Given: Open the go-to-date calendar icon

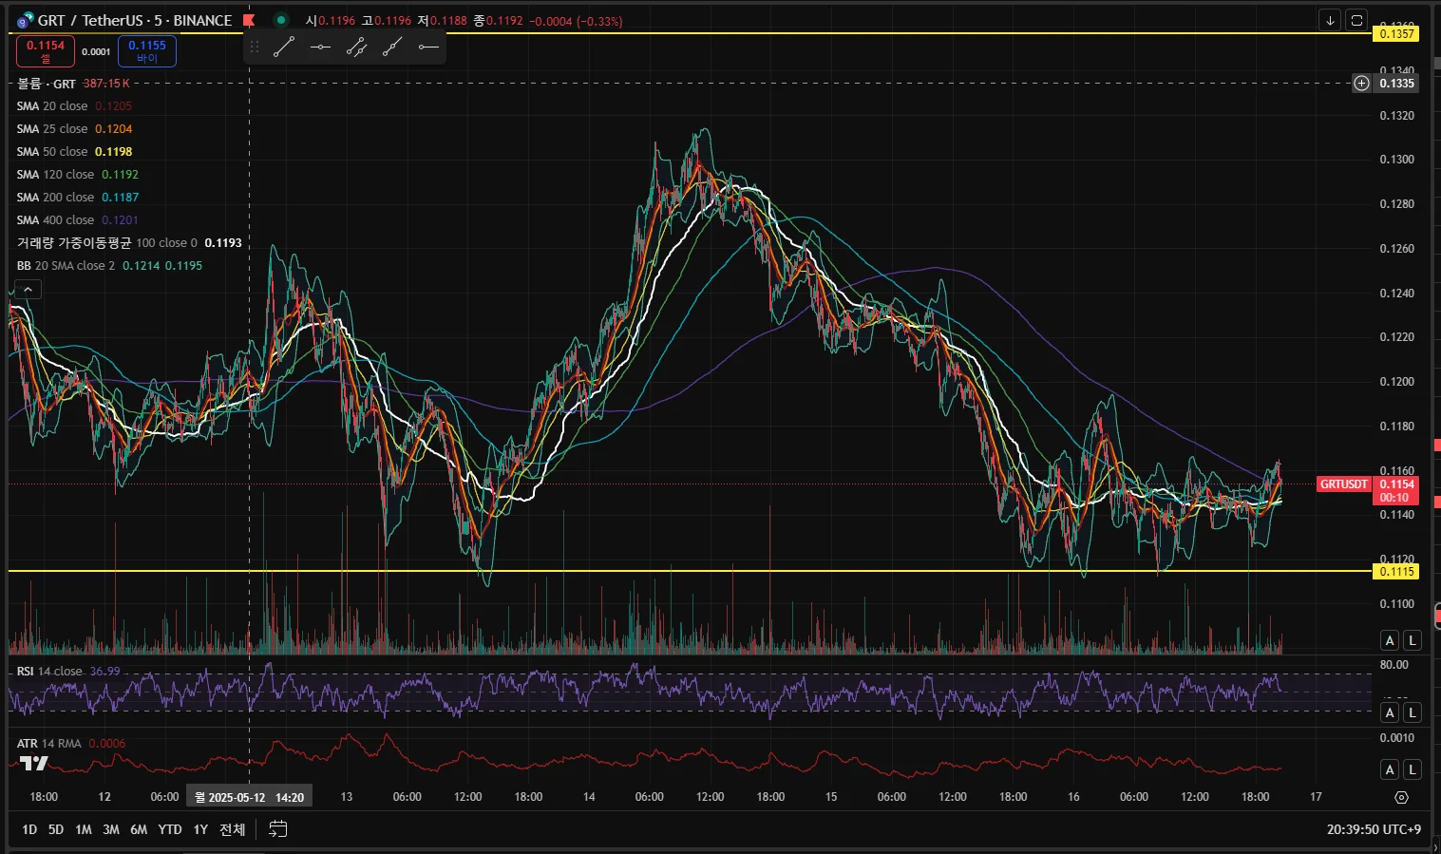Looking at the screenshot, I should 277,829.
